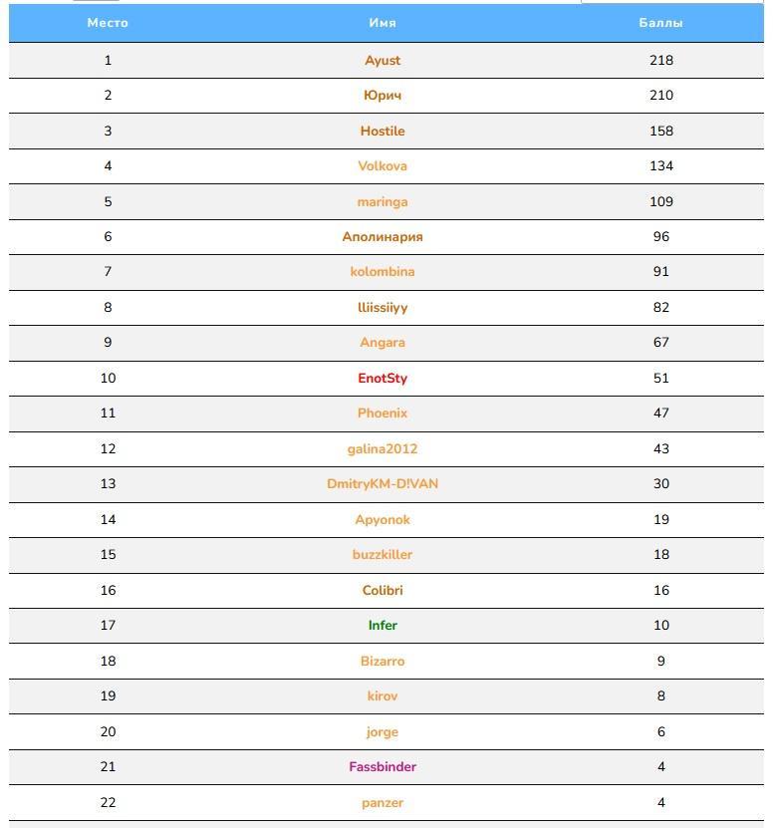Select the galina2012 name link

pyautogui.click(x=383, y=449)
